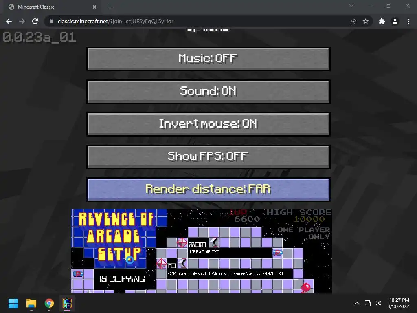Open Google Chrome taskbar icon
Viewport: 417px width, 313px height.
tap(49, 303)
